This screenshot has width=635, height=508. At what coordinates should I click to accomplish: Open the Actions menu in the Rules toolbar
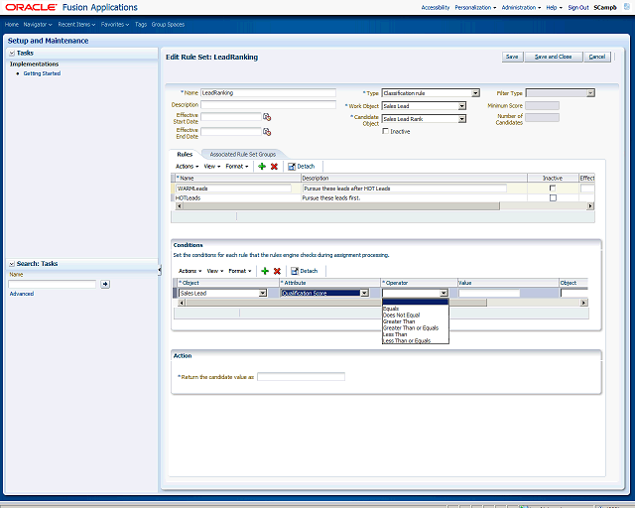pos(188,167)
